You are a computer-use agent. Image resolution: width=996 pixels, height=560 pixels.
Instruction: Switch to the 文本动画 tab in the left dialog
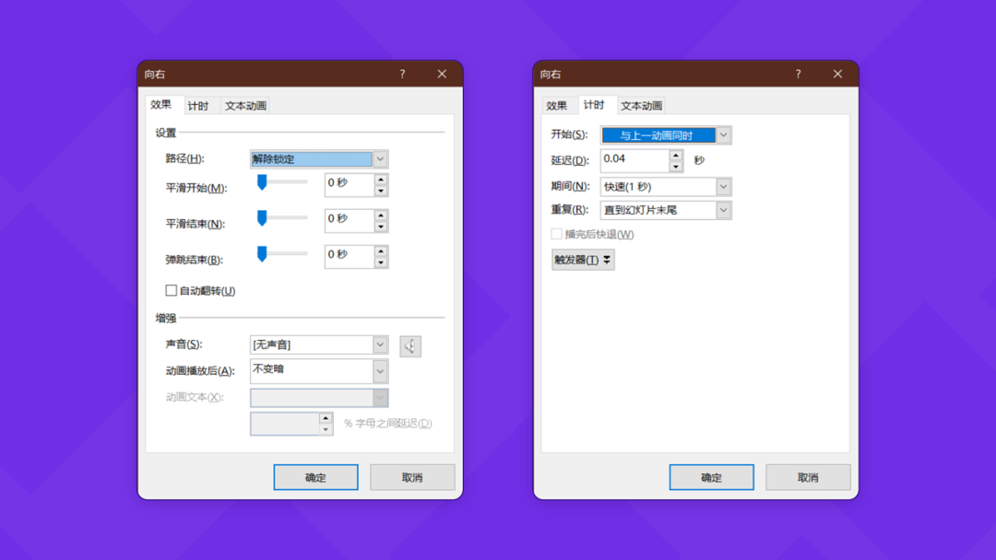pyautogui.click(x=245, y=106)
